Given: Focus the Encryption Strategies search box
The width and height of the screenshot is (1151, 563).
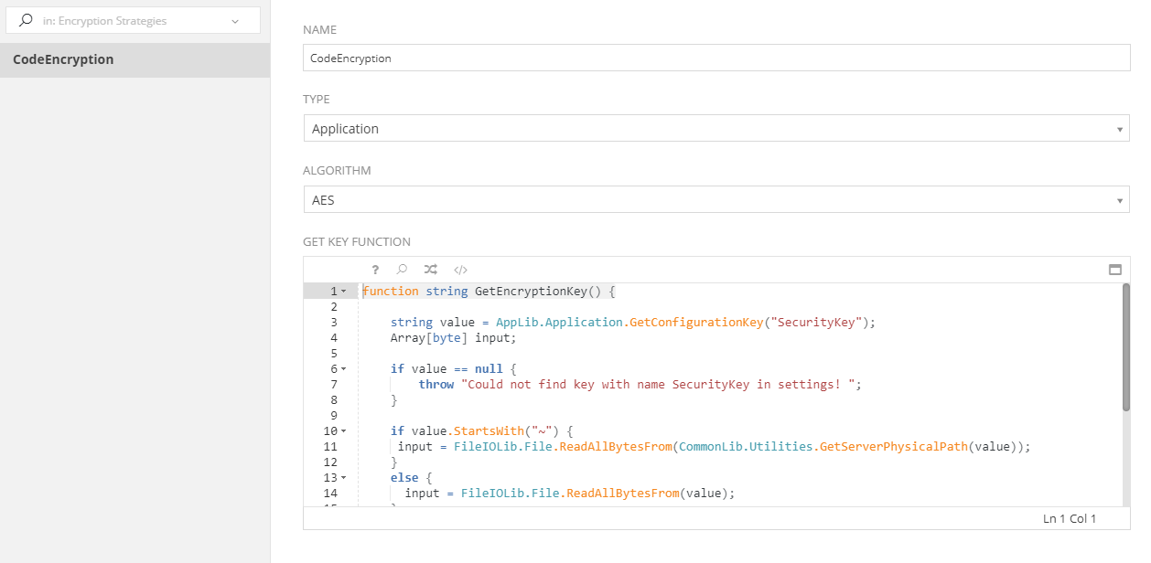Looking at the screenshot, I should click(x=128, y=21).
